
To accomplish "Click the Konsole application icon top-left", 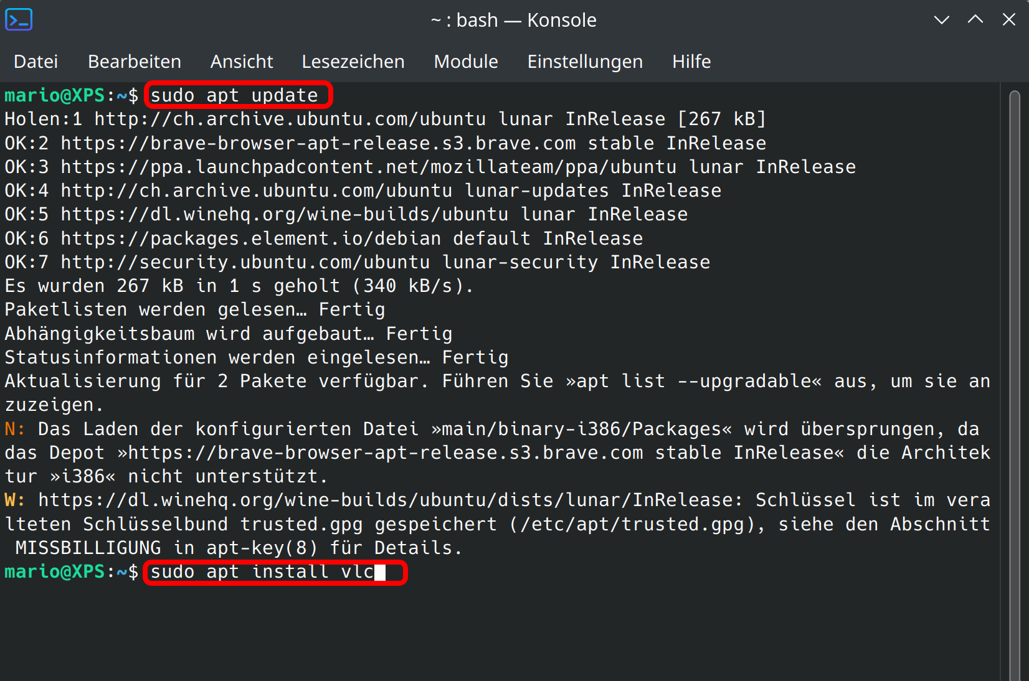I will pyautogui.click(x=19, y=19).
